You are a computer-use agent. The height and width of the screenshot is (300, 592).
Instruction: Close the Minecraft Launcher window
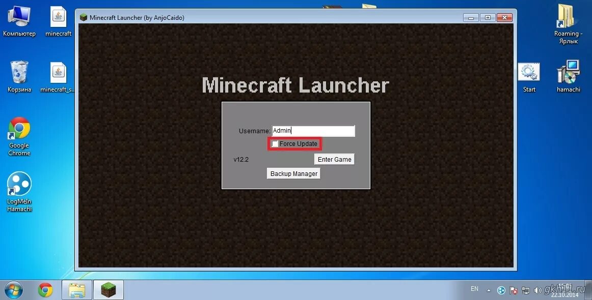point(504,18)
